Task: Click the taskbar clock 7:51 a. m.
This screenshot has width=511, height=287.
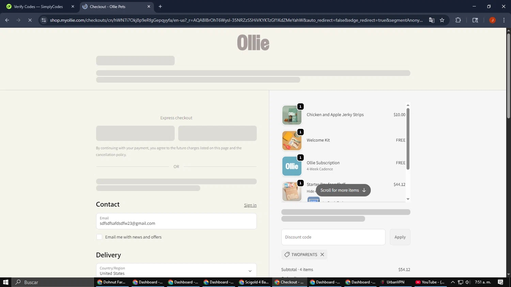Action: pyautogui.click(x=483, y=282)
